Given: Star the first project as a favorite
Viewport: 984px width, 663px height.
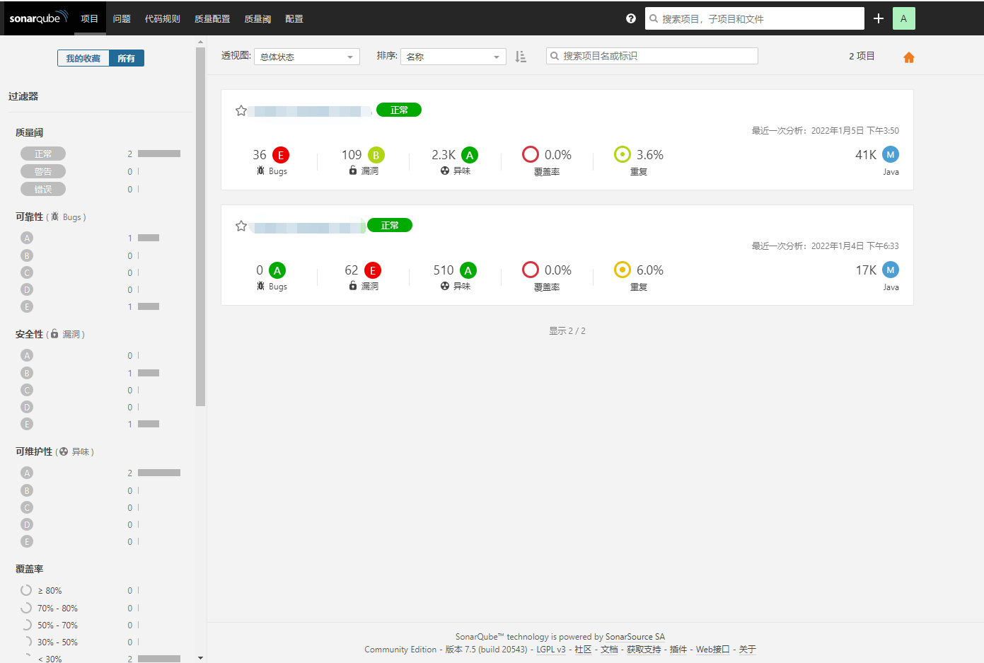Looking at the screenshot, I should [241, 110].
